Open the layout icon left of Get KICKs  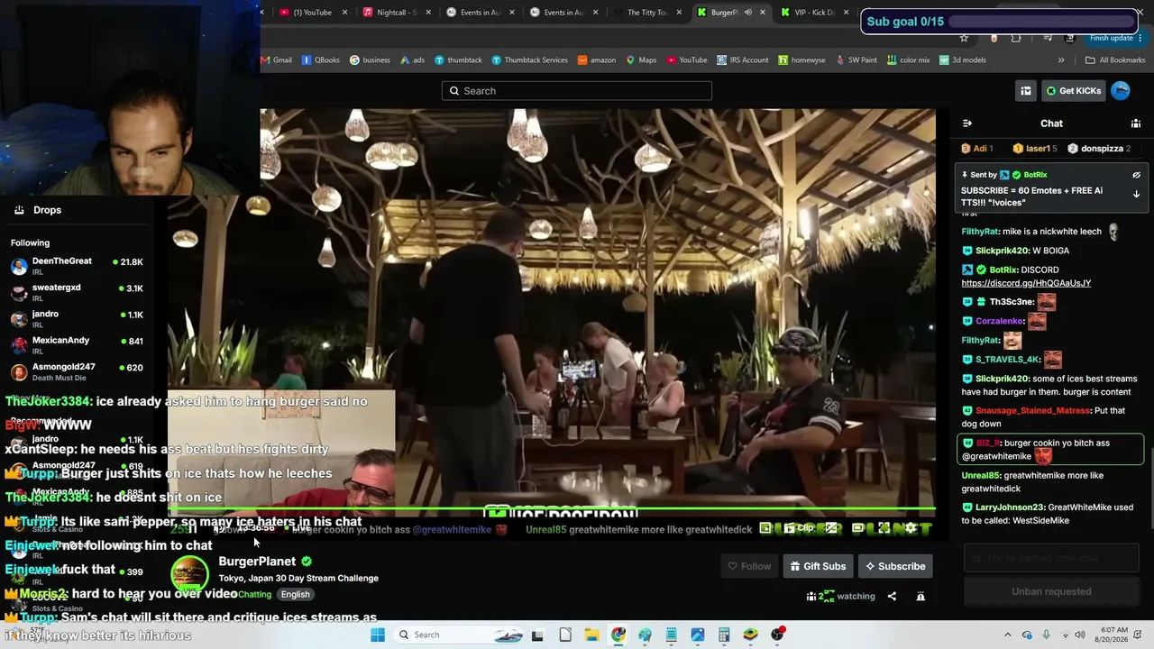pyautogui.click(x=1026, y=90)
